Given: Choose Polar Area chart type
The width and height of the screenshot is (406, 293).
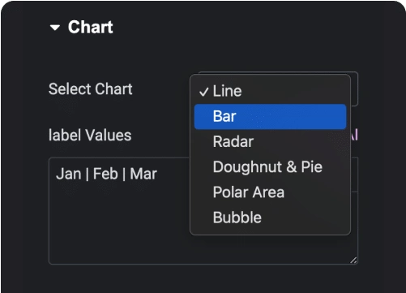Looking at the screenshot, I should [x=270, y=192].
